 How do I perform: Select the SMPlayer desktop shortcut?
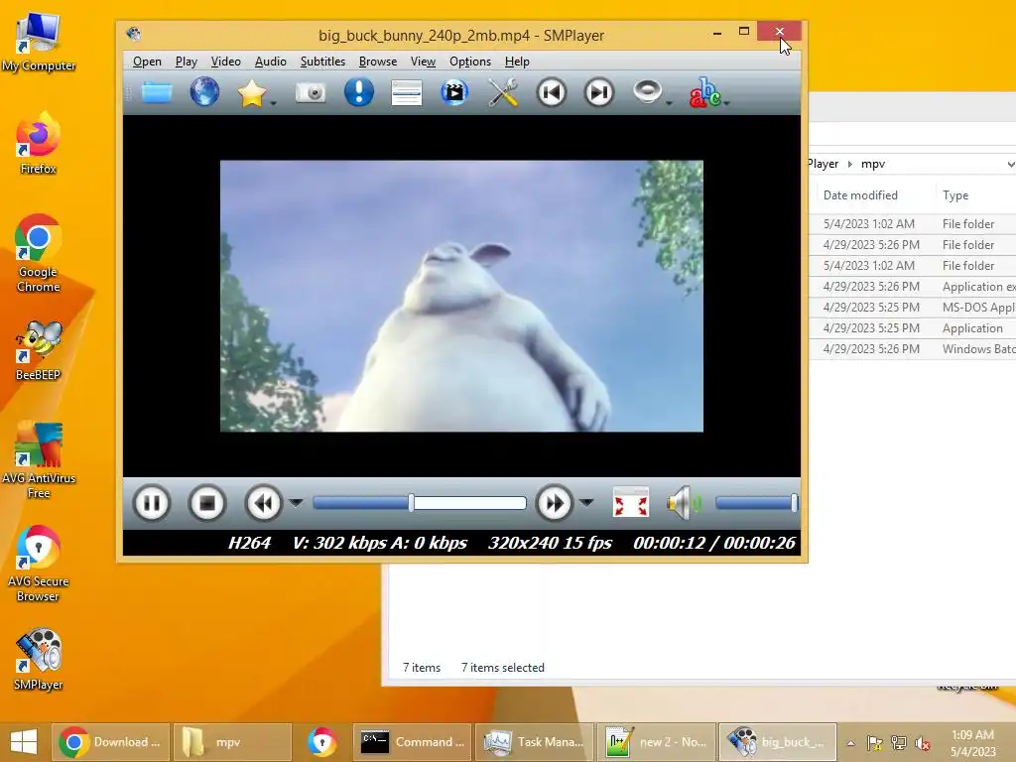pyautogui.click(x=39, y=659)
